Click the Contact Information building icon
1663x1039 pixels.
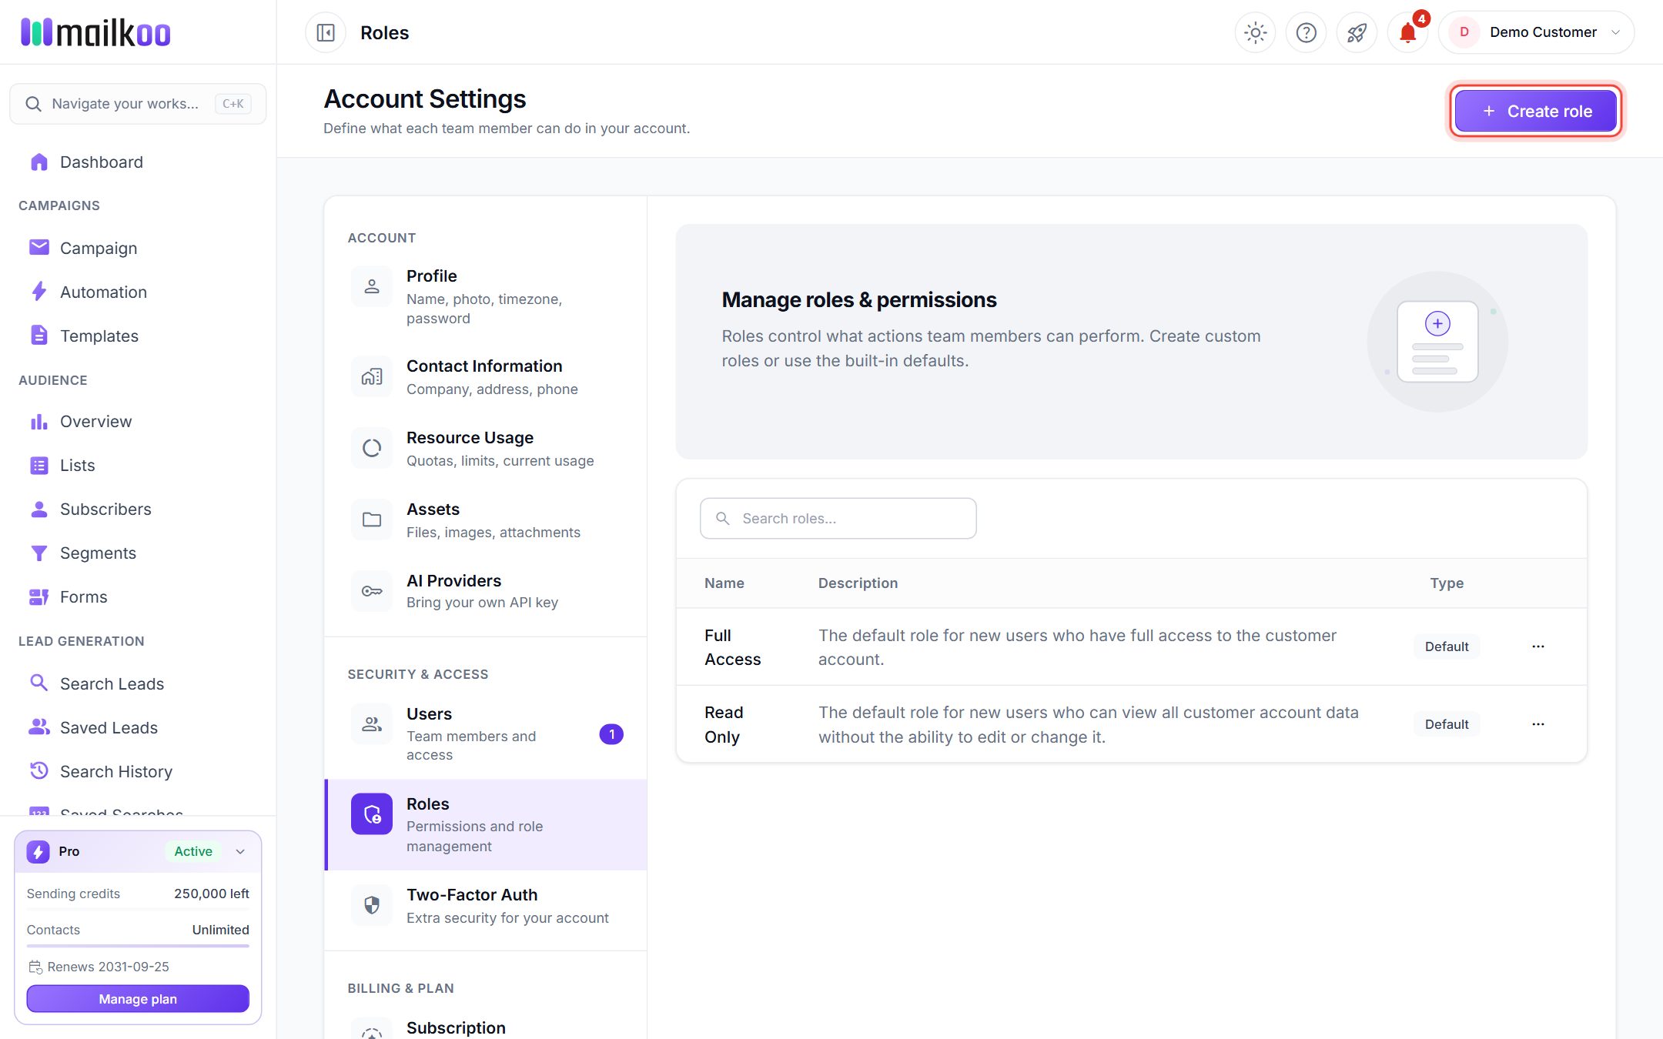point(372,376)
